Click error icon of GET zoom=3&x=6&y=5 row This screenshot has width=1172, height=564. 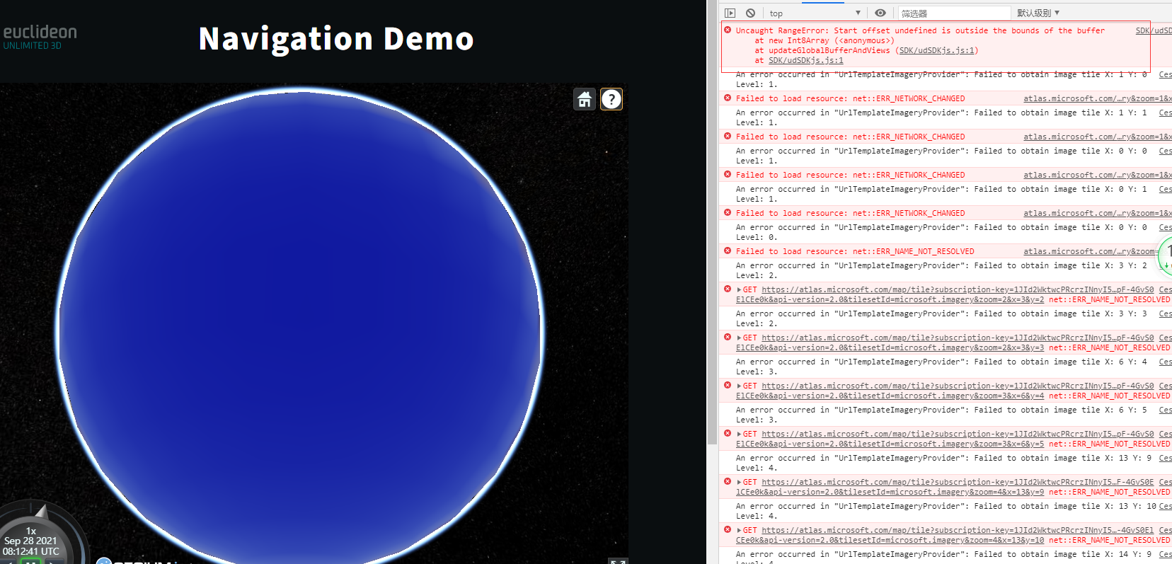(728, 433)
